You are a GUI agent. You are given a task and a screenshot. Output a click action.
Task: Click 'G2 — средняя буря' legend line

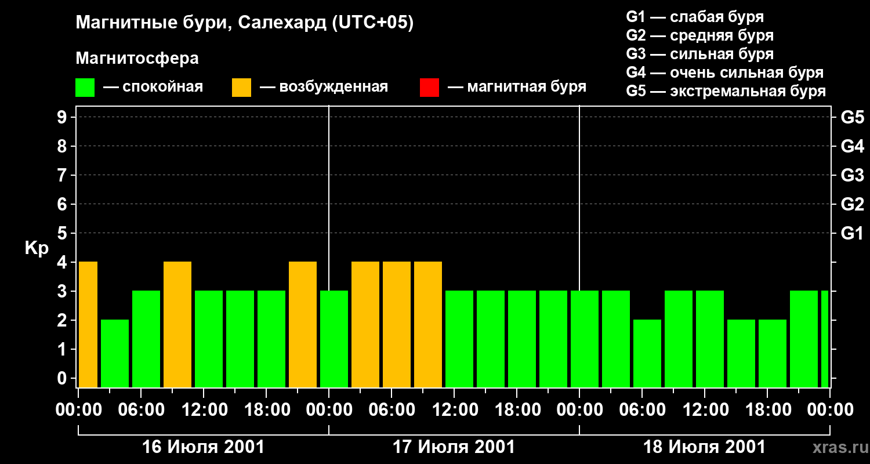tap(699, 35)
